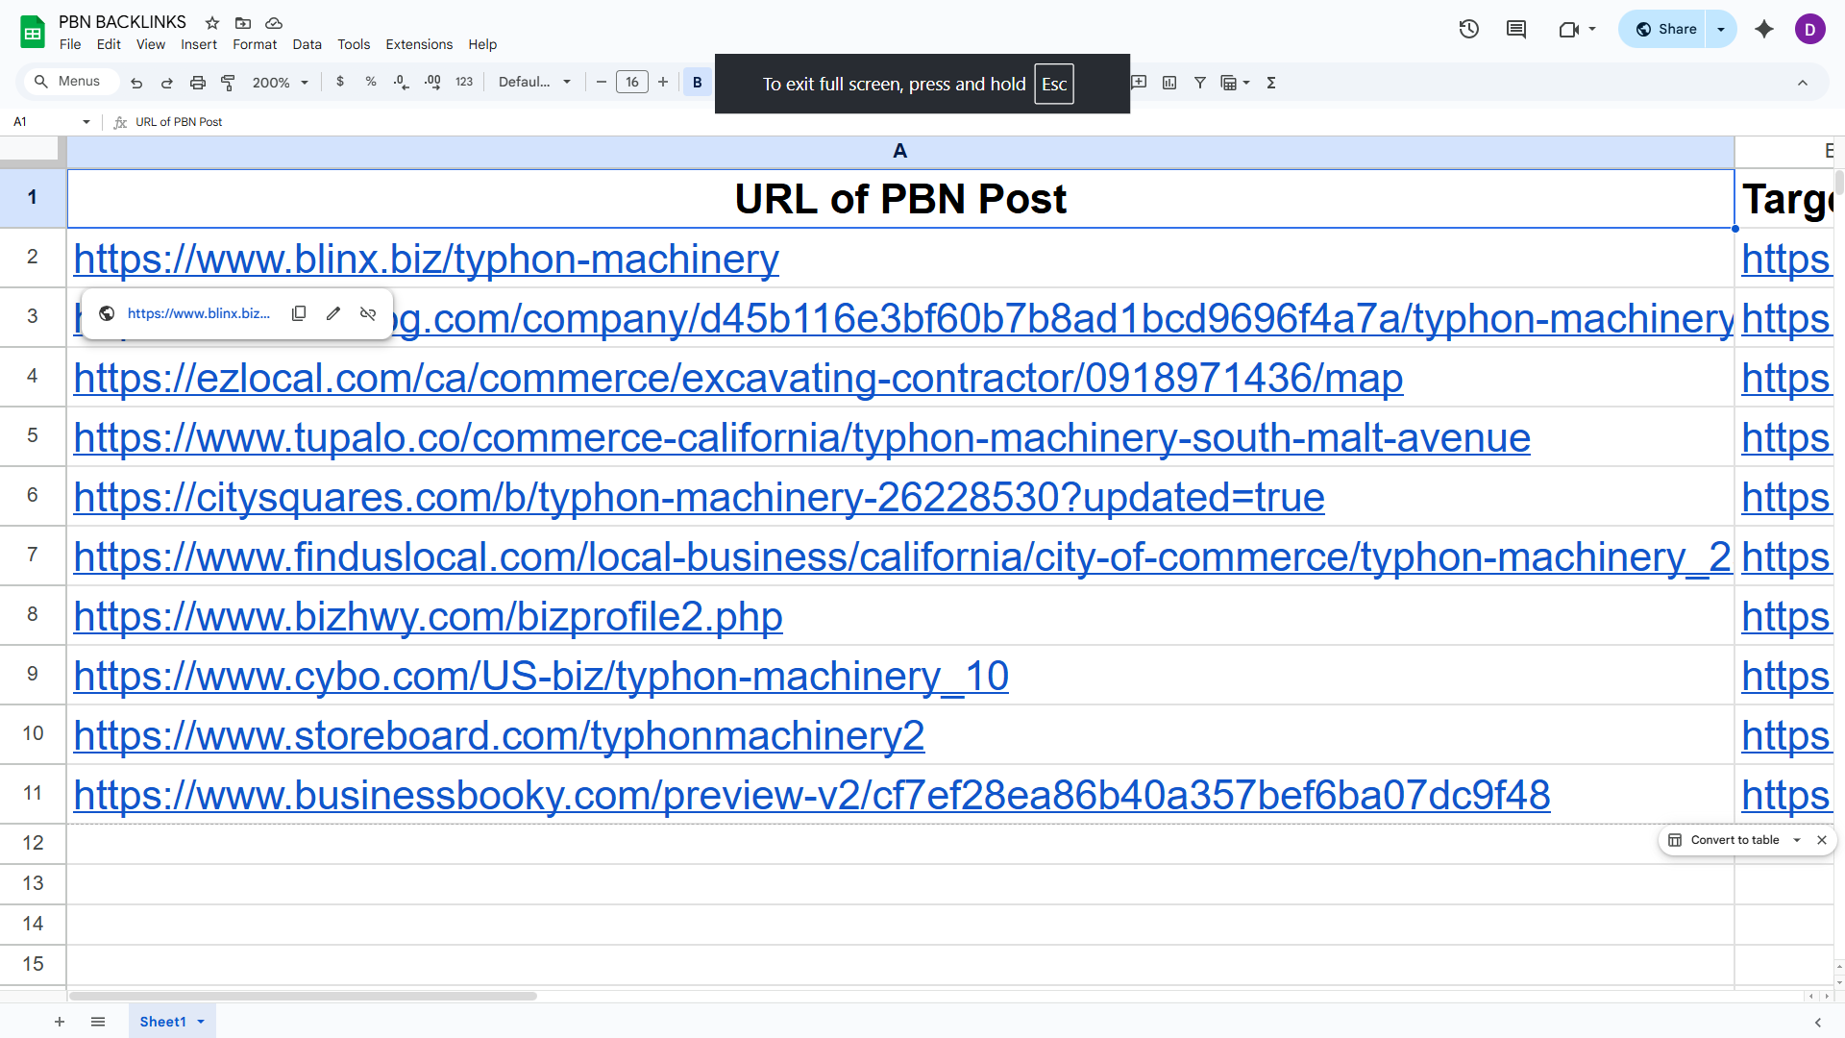Viewport: 1845px width, 1038px height.
Task: Toggle bold formatting
Action: click(x=698, y=83)
